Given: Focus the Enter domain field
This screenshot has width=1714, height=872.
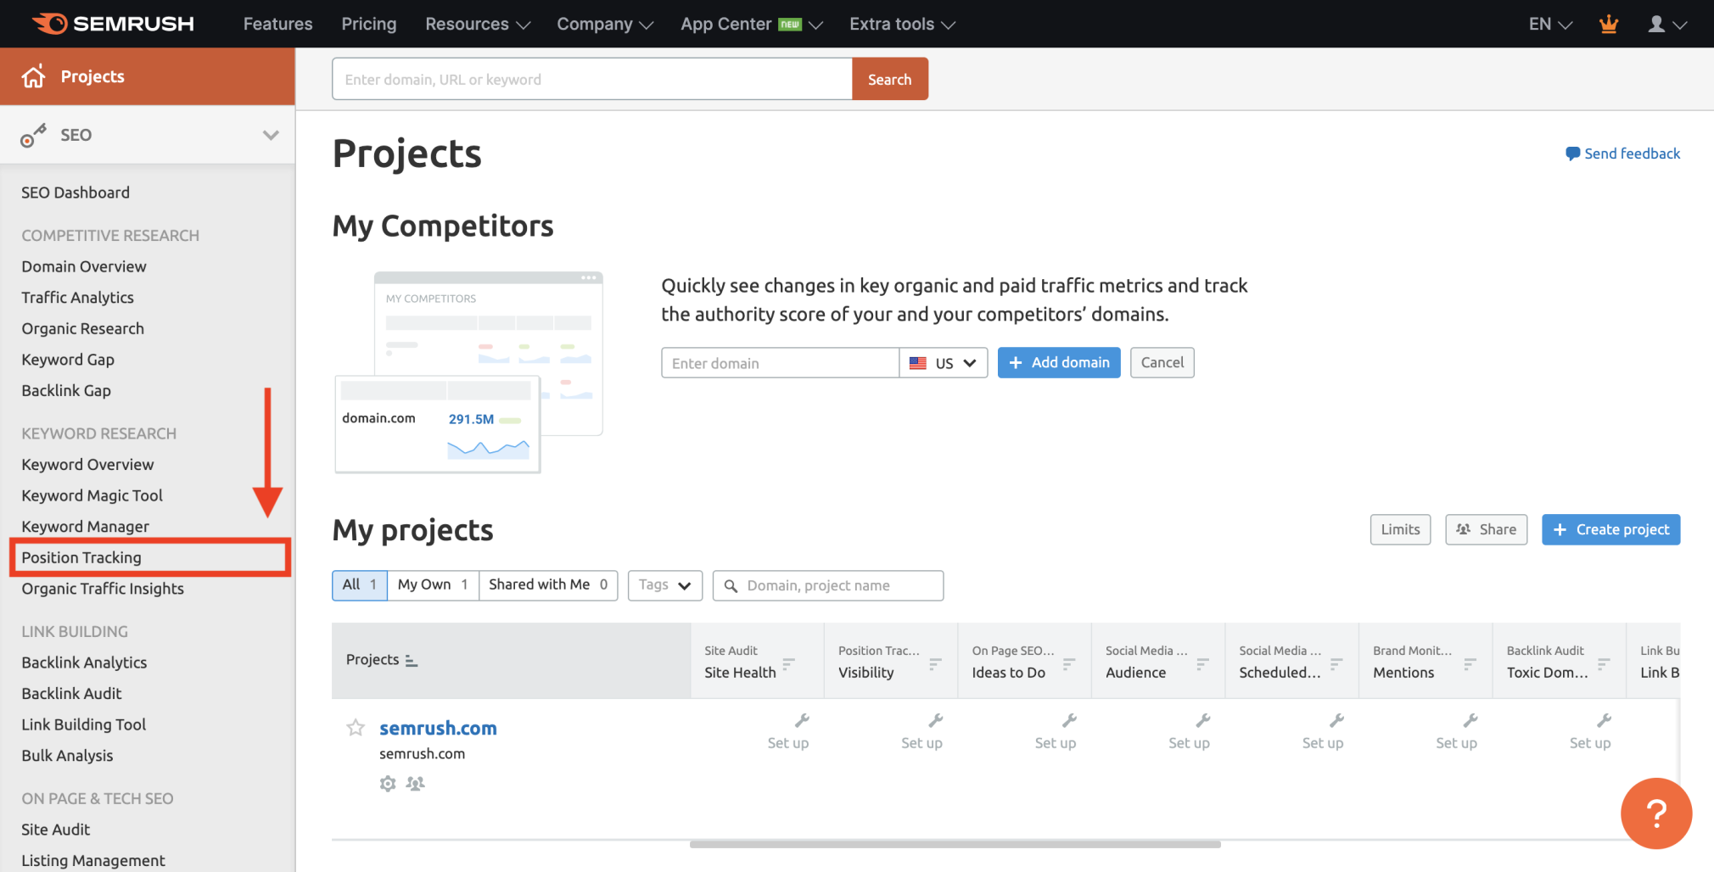Looking at the screenshot, I should coord(781,363).
